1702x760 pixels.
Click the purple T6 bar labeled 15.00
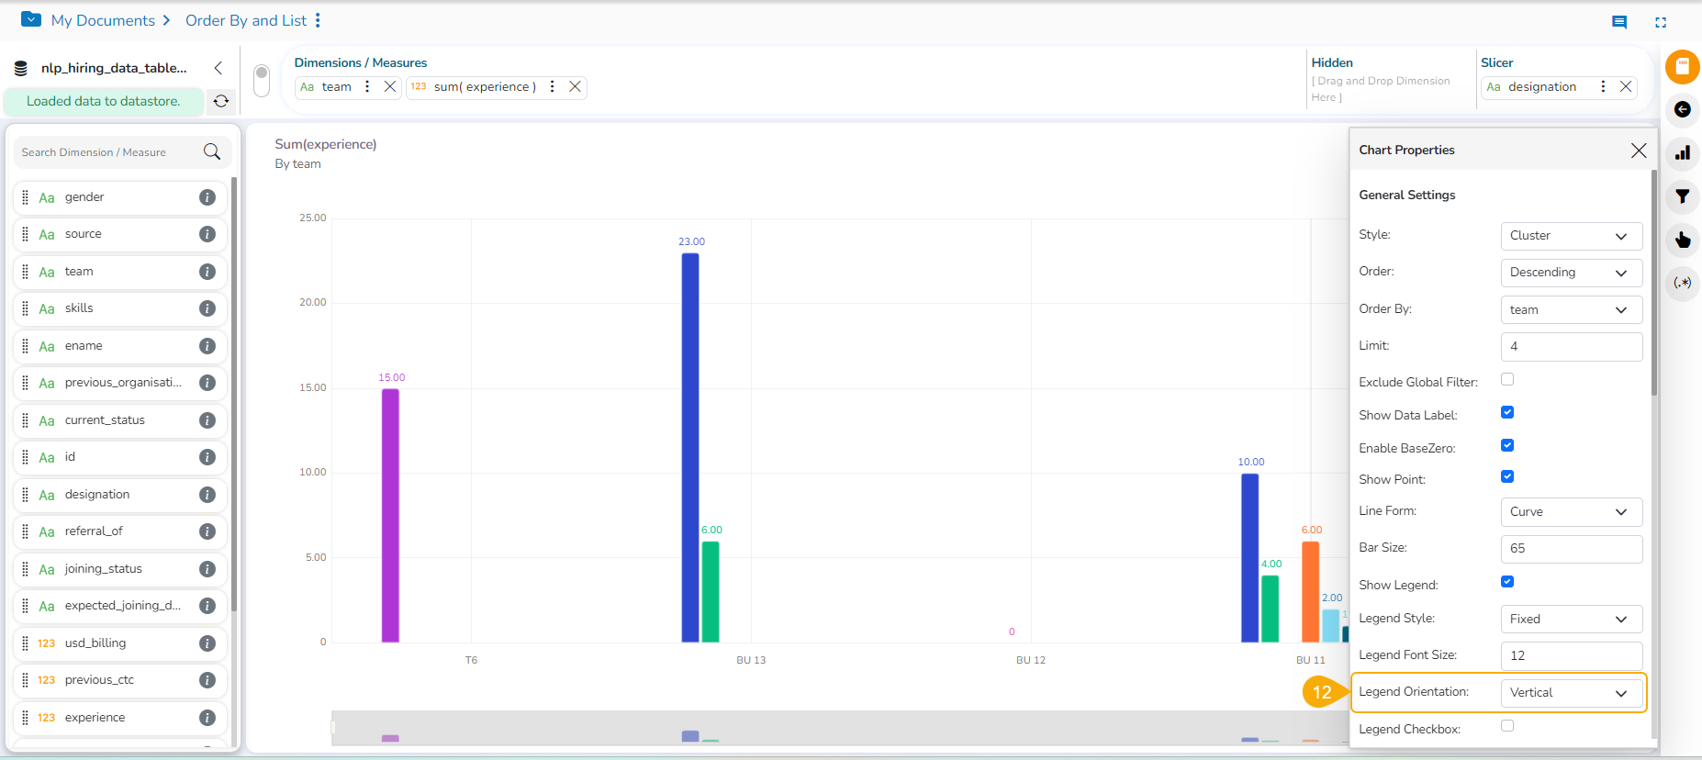[390, 515]
